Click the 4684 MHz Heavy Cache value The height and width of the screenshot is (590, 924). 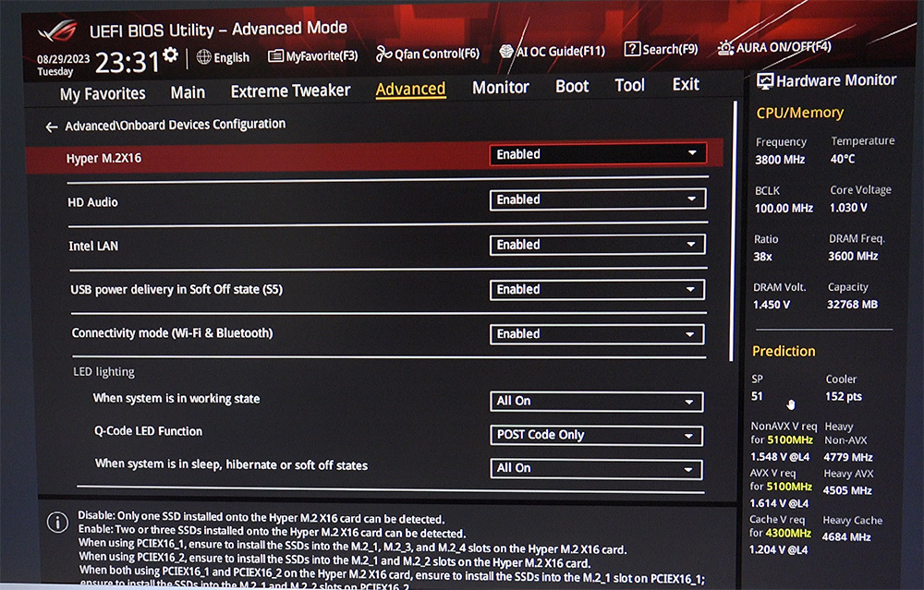846,537
